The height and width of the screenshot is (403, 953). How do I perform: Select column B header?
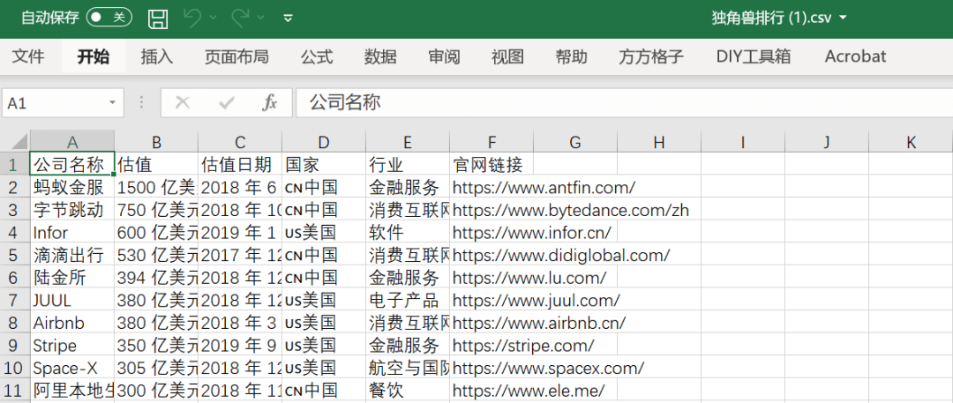156,142
